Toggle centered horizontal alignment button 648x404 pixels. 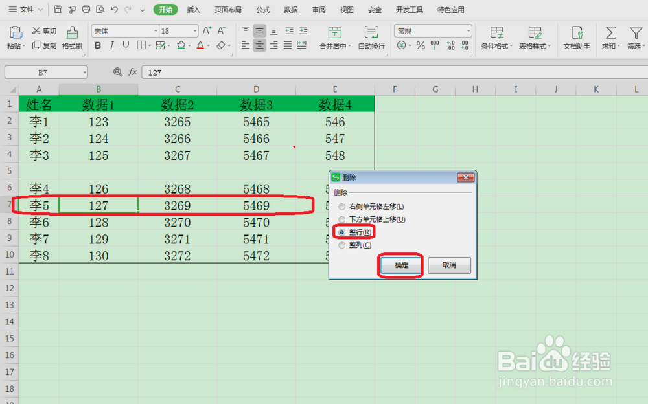pos(260,45)
